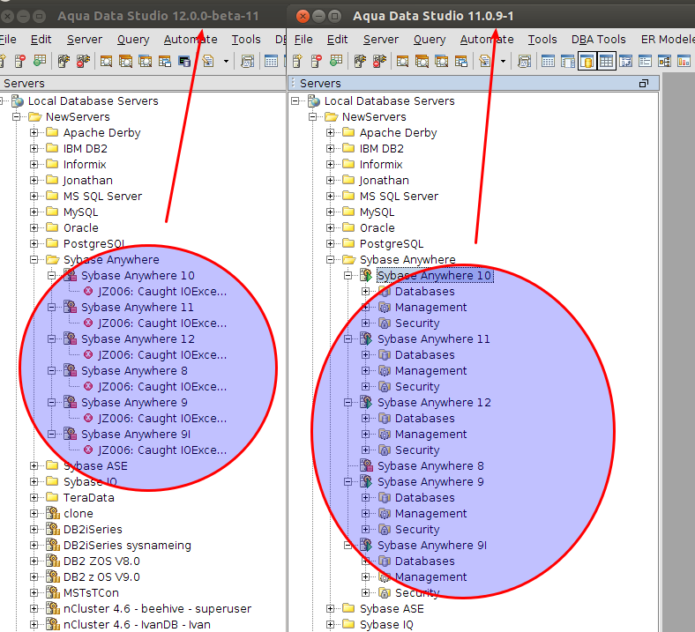
Task: Click Servers panel header in 12.0.0-beta-11 window
Action: tap(142, 83)
